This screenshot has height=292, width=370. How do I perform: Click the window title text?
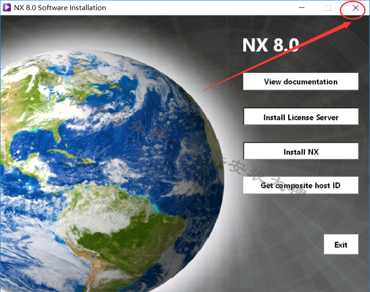click(61, 8)
